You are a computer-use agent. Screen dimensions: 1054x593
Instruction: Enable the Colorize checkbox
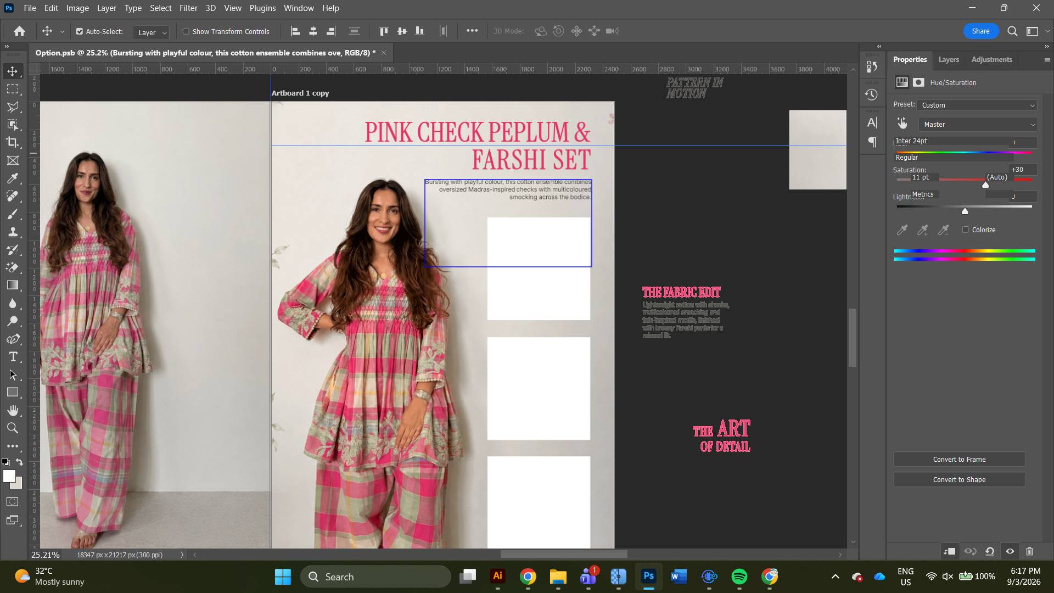click(x=966, y=230)
